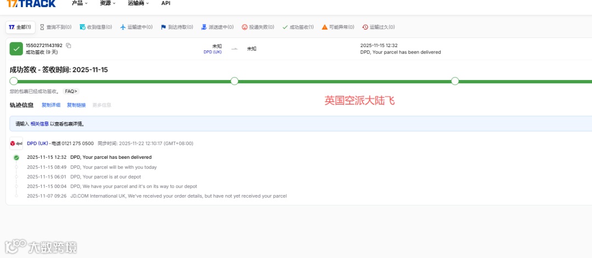Select the 运输过久(0) filter tab

click(378, 27)
